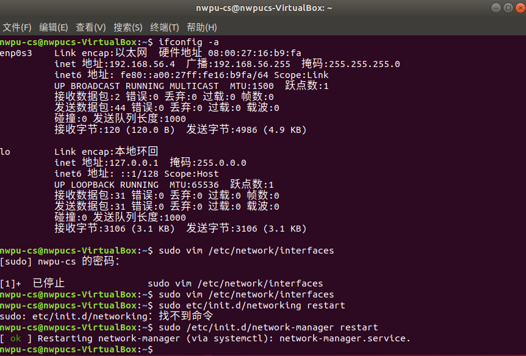
Task: Close the terminal window
Action: [x=521, y=8]
